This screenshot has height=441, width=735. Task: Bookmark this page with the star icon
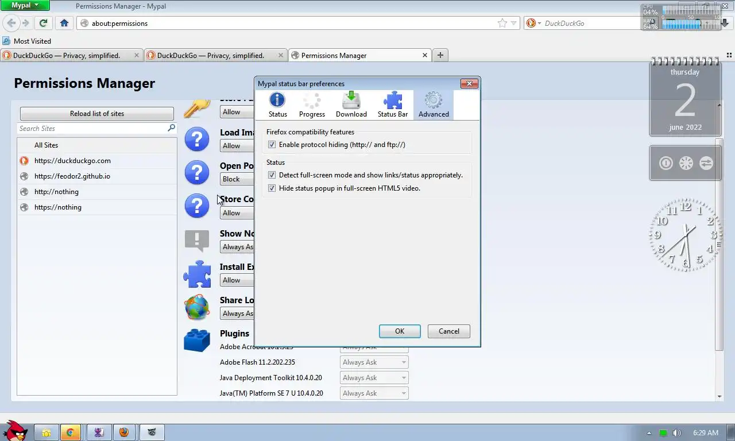tap(502, 23)
